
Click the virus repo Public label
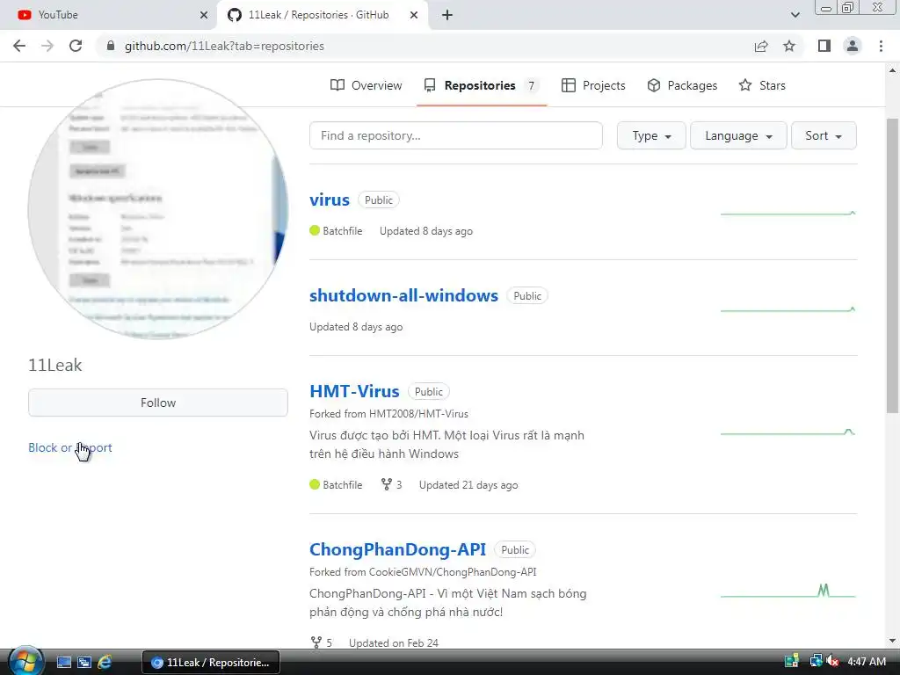coord(379,200)
